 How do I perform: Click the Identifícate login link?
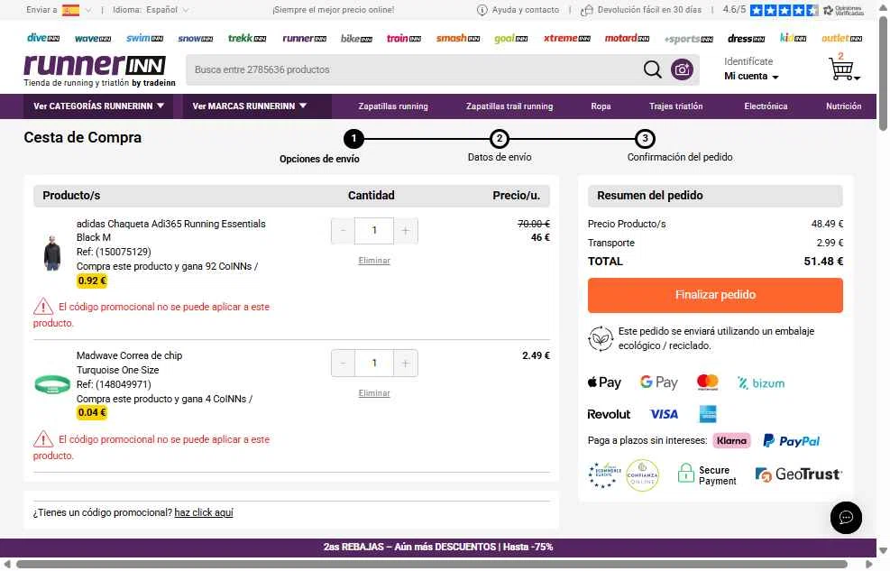pos(748,61)
